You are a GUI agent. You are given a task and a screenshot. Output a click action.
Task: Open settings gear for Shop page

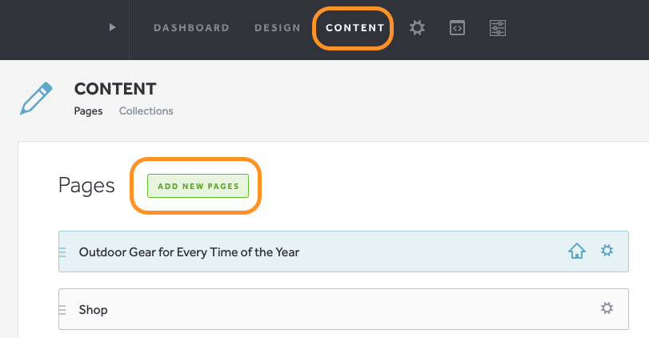[x=607, y=308]
